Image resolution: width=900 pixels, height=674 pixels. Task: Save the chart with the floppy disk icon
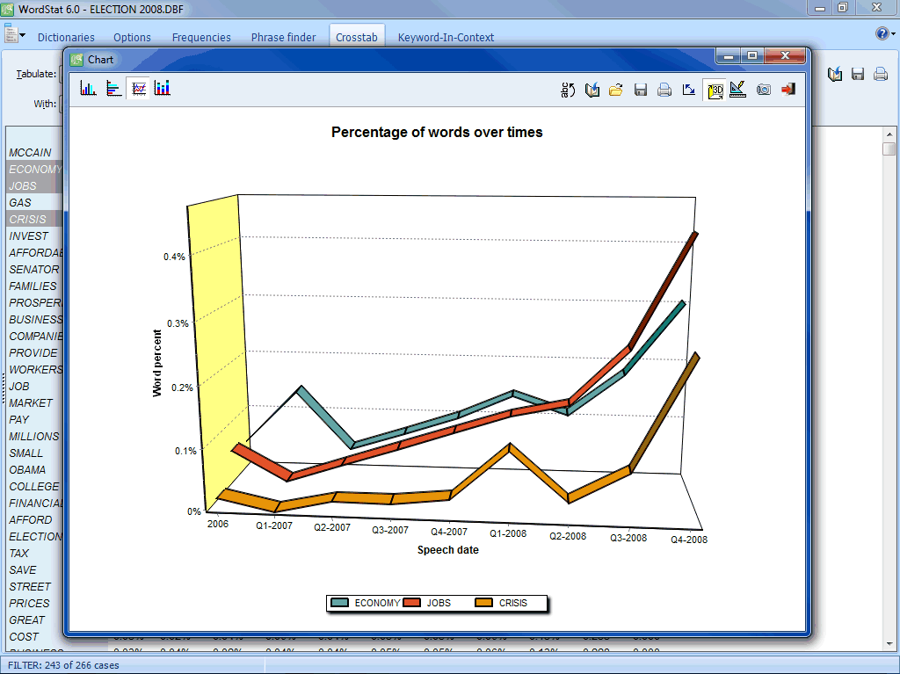tap(641, 90)
